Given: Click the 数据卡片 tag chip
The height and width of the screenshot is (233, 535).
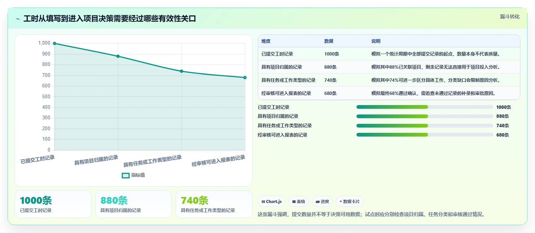Looking at the screenshot, I should point(349,201).
